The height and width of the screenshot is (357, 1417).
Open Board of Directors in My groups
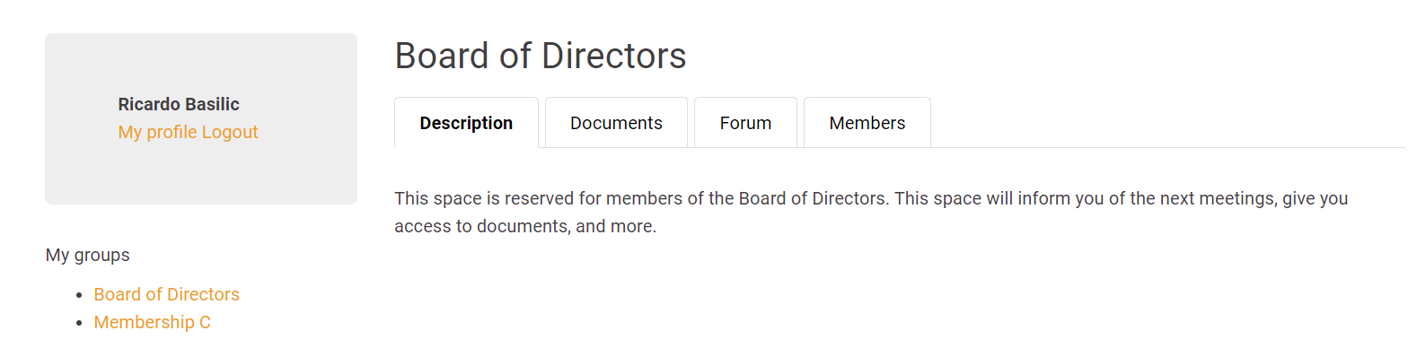tap(166, 294)
